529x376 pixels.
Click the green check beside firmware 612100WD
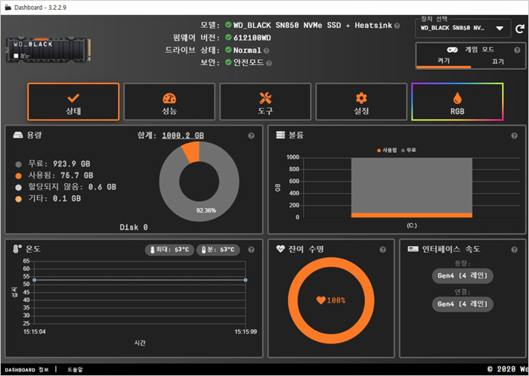[228, 37]
